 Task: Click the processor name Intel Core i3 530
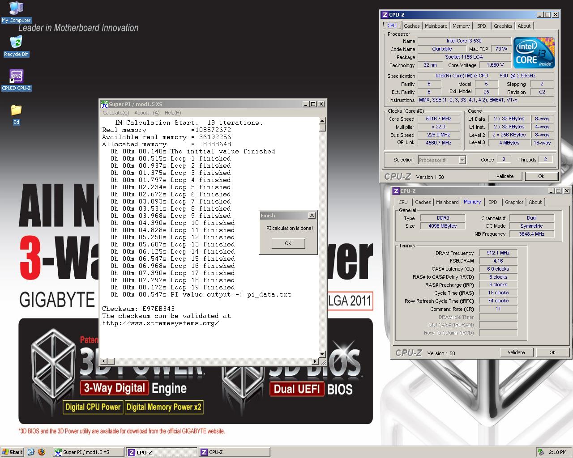click(464, 41)
